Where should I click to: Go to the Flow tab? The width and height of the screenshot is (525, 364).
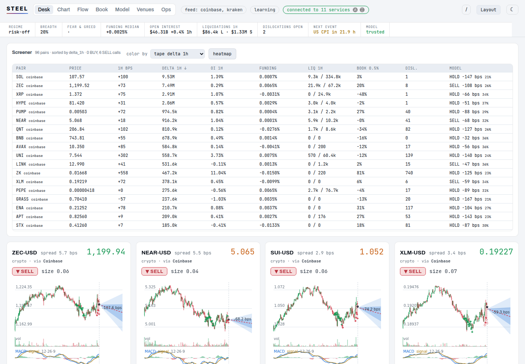pos(83,9)
